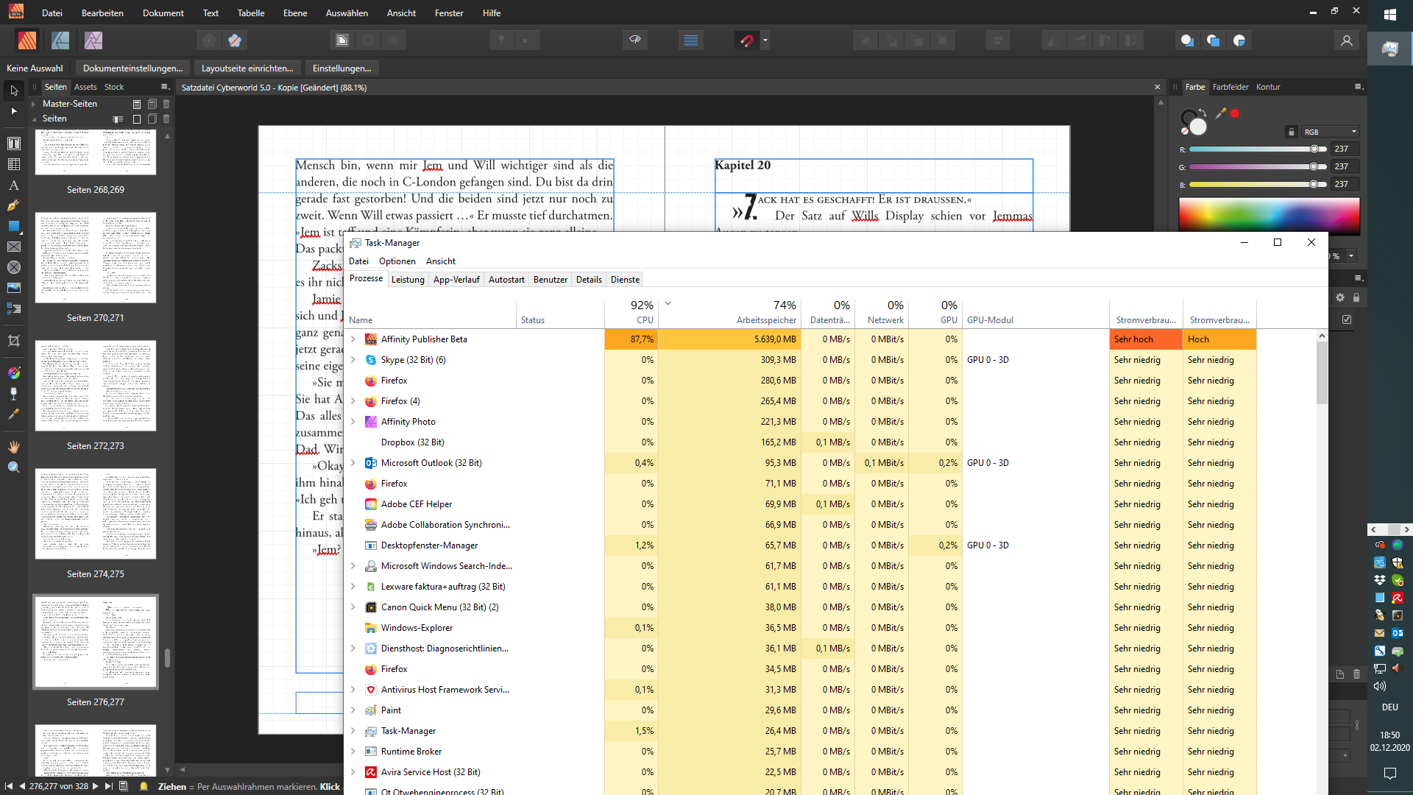Open the Ebene menu

[x=295, y=13]
